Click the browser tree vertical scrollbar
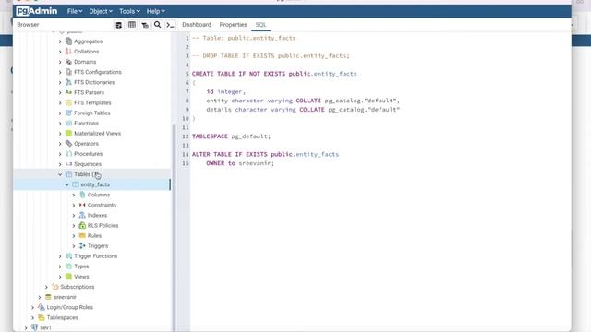 (x=174, y=227)
